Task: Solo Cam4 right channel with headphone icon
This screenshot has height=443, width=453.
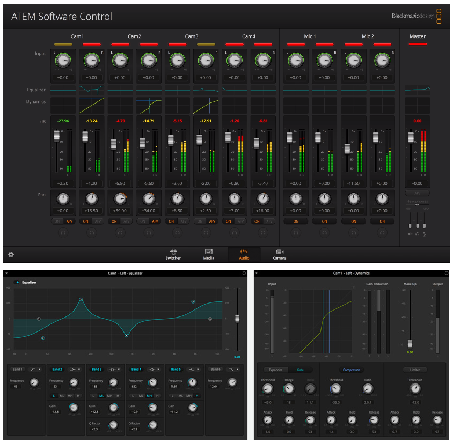Action: coord(263,232)
